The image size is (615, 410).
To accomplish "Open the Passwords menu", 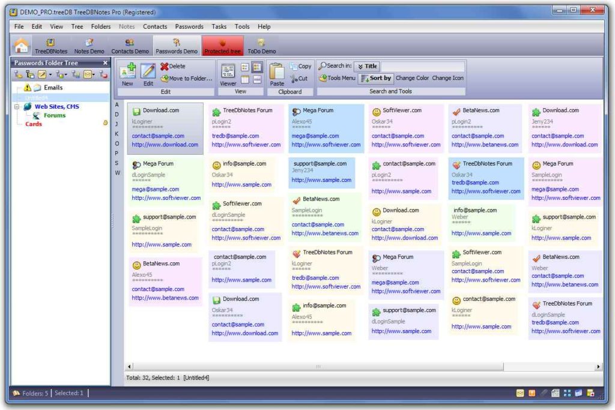I will [189, 26].
